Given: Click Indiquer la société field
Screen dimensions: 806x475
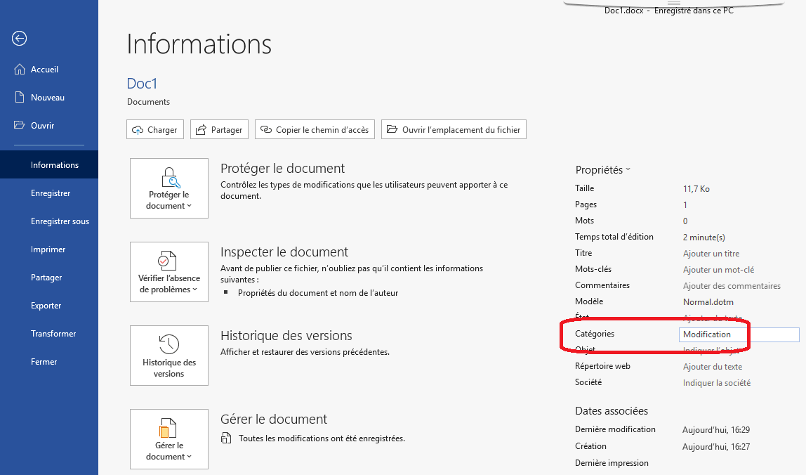Looking at the screenshot, I should point(716,383).
